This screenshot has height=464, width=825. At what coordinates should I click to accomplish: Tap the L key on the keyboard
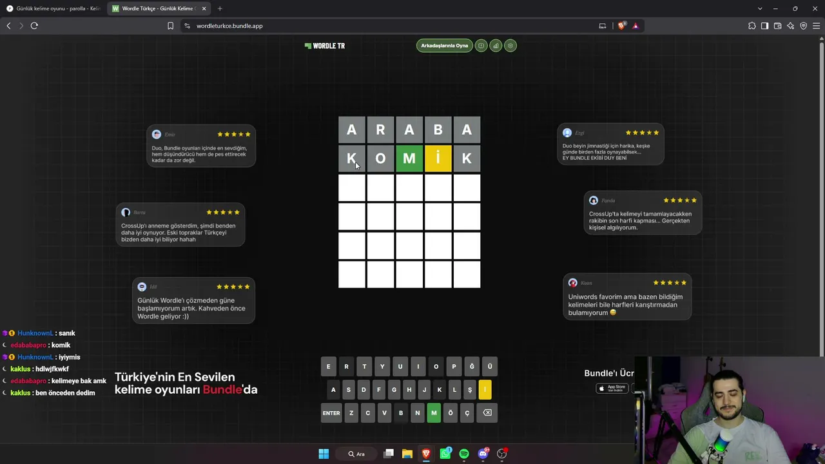pyautogui.click(x=454, y=389)
